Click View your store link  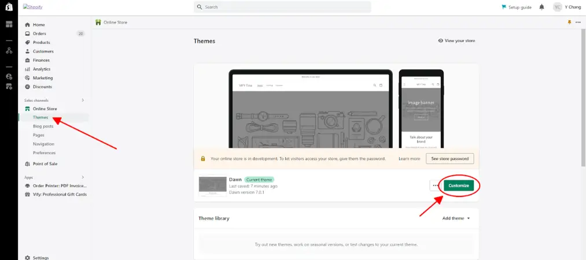click(x=456, y=40)
